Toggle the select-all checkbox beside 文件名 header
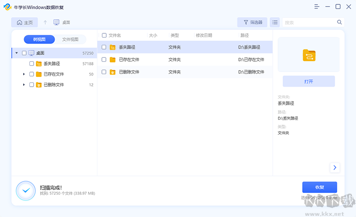356x217 pixels. click(104, 35)
